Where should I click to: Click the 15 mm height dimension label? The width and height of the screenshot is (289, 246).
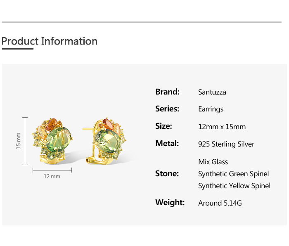[18, 141]
